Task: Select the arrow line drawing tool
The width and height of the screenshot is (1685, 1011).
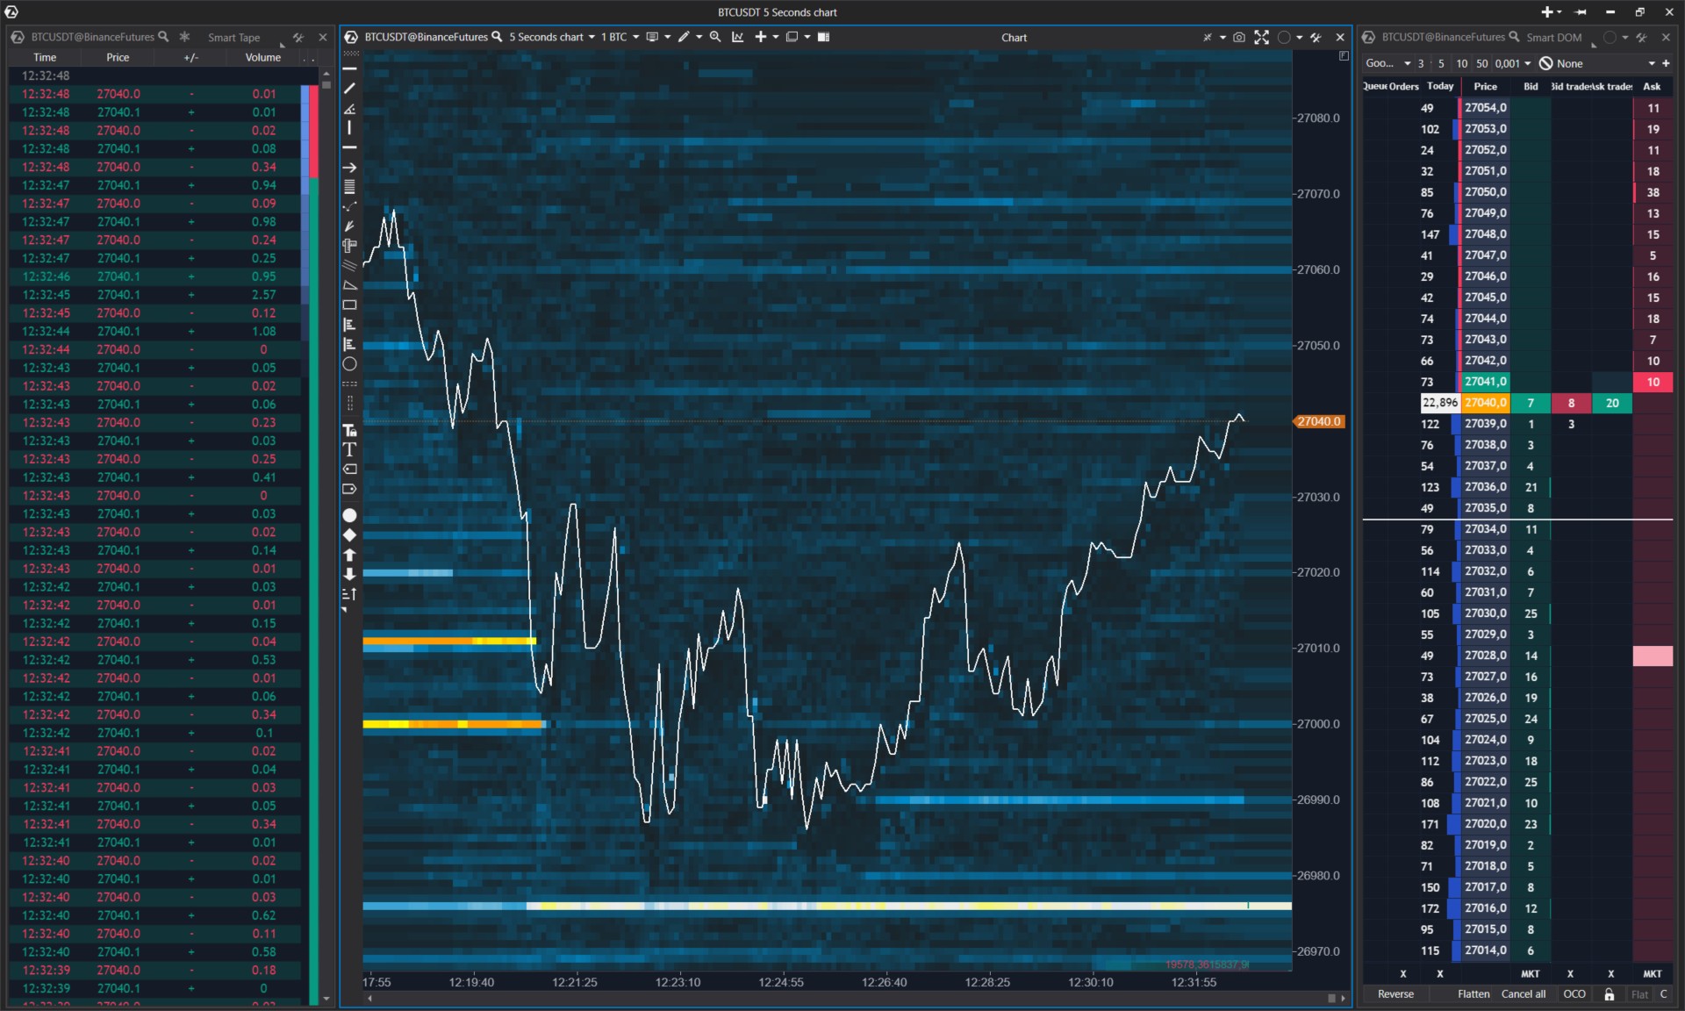Action: coord(349,167)
